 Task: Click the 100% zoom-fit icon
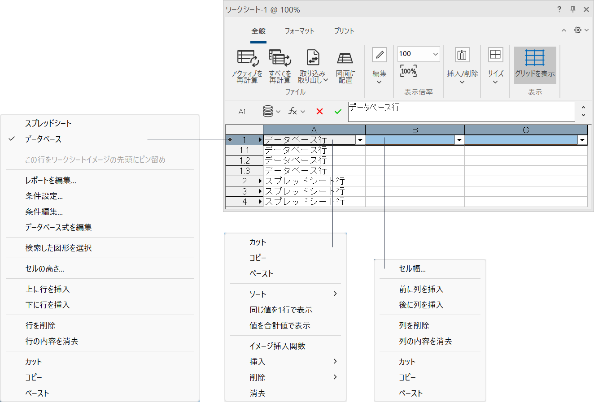coord(407,70)
